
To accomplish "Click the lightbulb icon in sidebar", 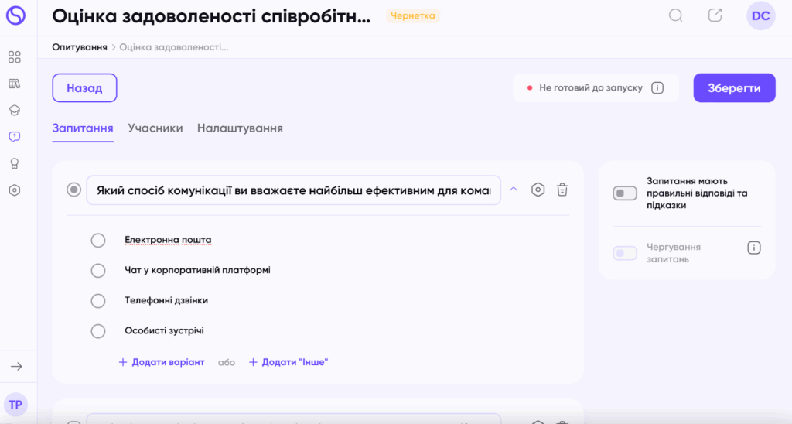I will [14, 163].
